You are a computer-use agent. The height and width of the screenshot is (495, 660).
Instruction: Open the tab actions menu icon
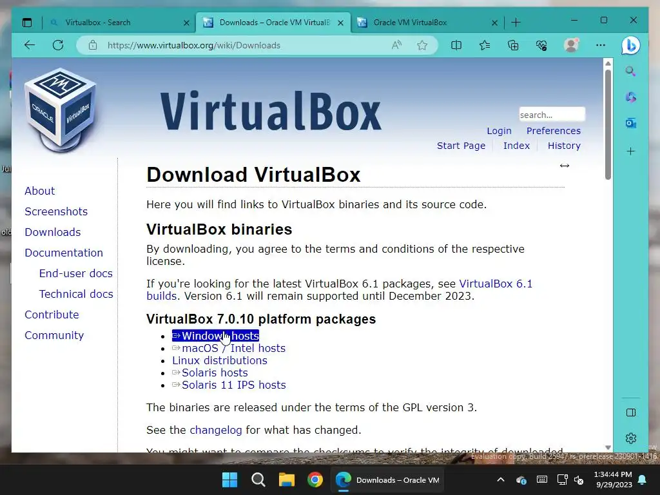(x=27, y=23)
